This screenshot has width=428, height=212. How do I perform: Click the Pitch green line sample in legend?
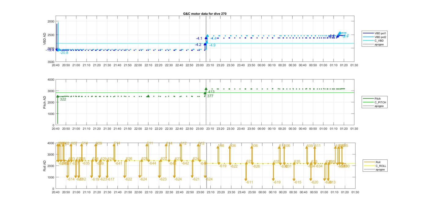(368, 99)
